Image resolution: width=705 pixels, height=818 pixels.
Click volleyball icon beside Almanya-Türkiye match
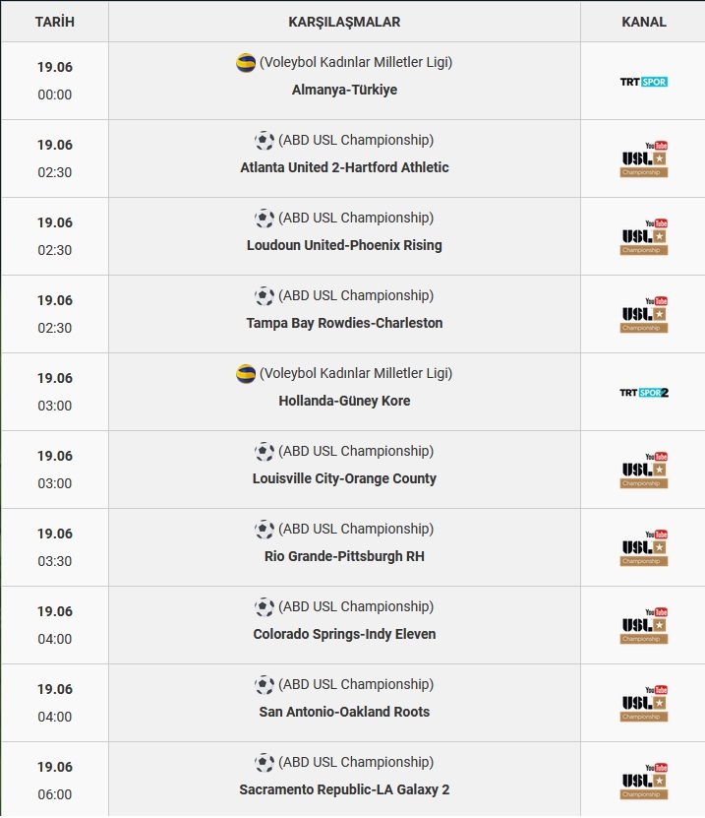click(x=246, y=63)
